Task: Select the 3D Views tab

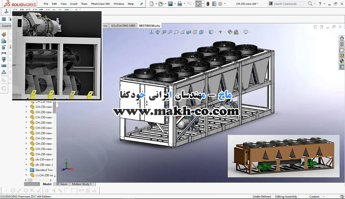Action: (x=62, y=184)
